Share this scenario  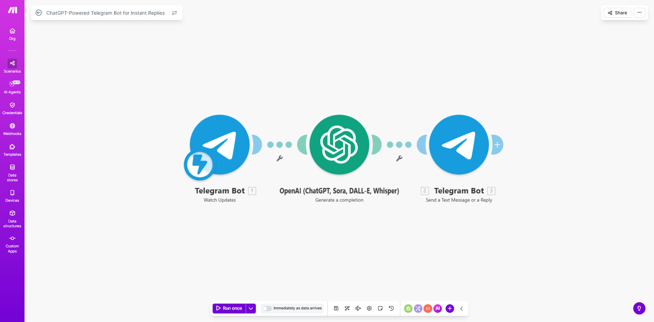(x=617, y=13)
